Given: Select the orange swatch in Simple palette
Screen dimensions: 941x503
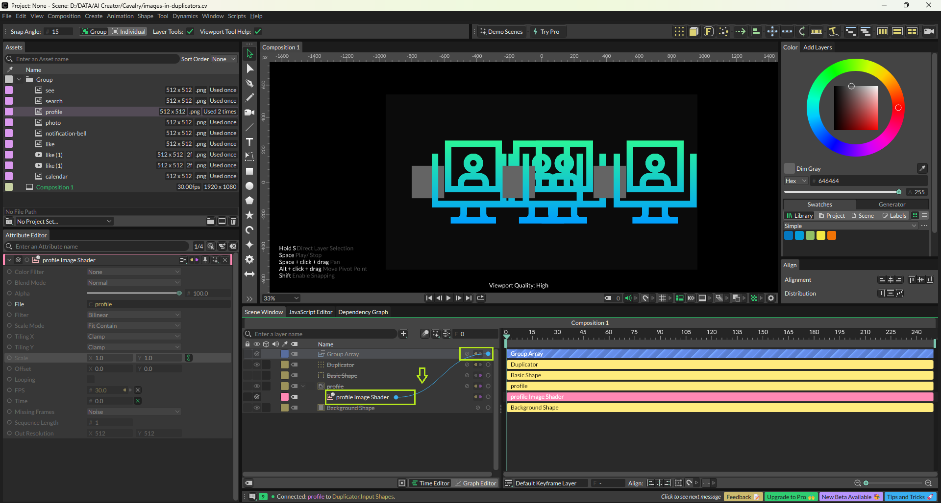Looking at the screenshot, I should click(832, 235).
